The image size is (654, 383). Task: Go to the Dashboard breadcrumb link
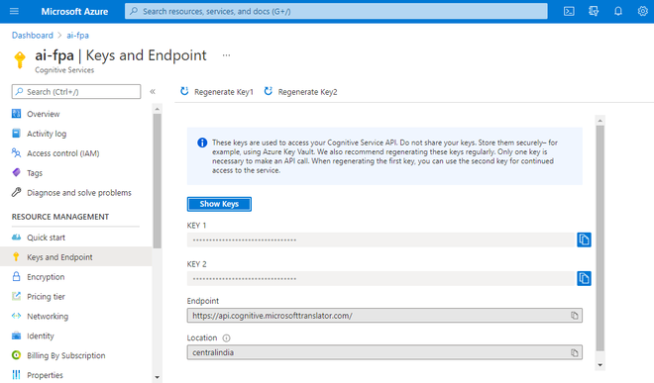click(x=33, y=35)
